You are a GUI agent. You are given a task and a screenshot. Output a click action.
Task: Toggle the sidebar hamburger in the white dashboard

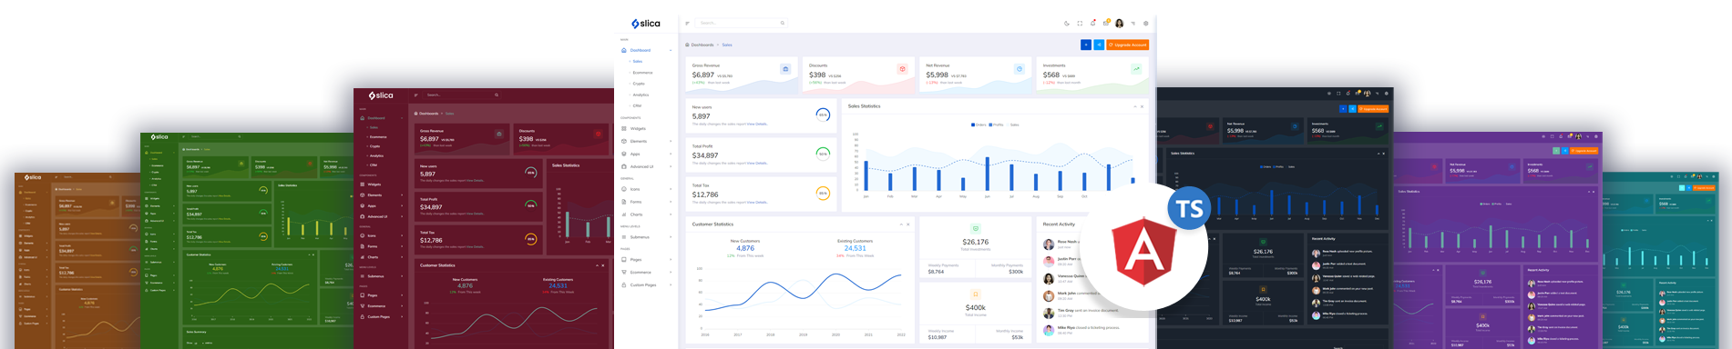pyautogui.click(x=687, y=24)
